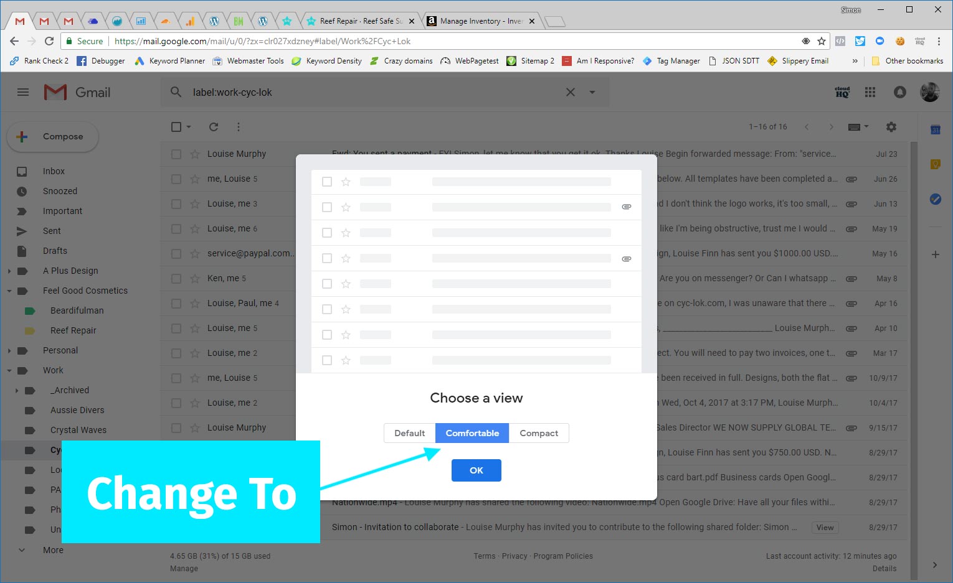Open the Beardifulman label
This screenshot has width=953, height=583.
pos(77,310)
